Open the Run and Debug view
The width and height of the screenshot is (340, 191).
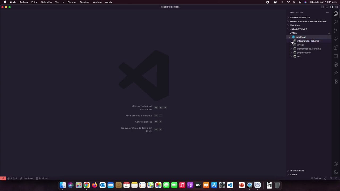(336, 39)
